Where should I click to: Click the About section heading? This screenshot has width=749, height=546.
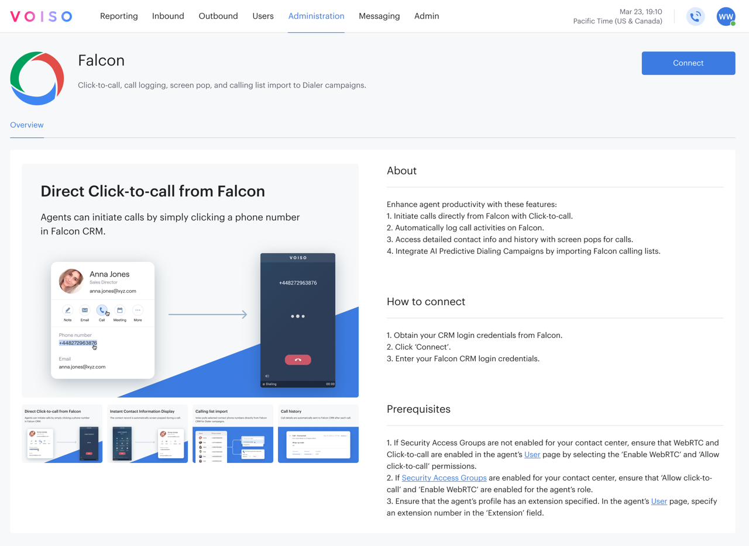[x=402, y=171]
